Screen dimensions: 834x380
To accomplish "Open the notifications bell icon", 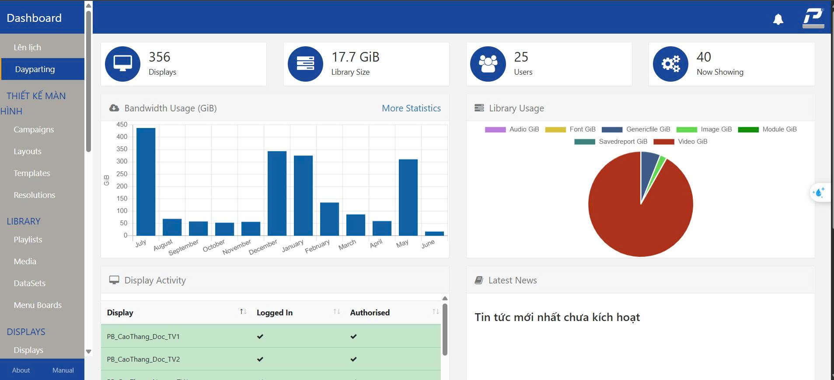I will coord(778,19).
